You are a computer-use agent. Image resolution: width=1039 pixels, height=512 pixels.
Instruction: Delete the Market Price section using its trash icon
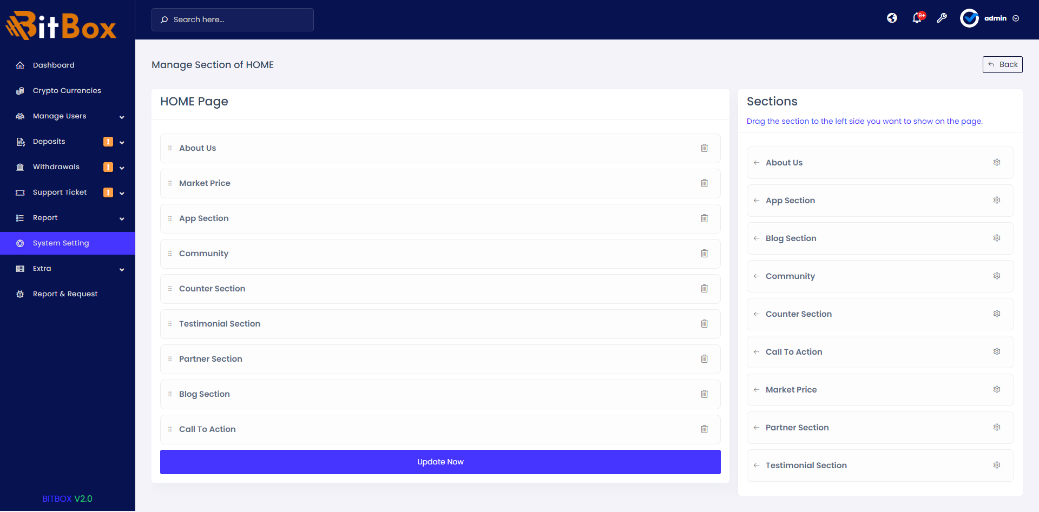(704, 183)
